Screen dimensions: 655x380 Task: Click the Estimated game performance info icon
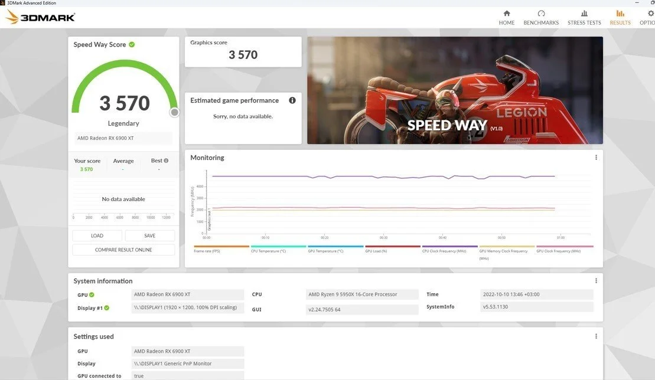point(292,100)
